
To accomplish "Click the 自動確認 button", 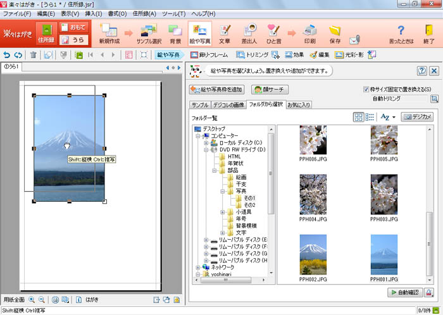I will pos(404,292).
